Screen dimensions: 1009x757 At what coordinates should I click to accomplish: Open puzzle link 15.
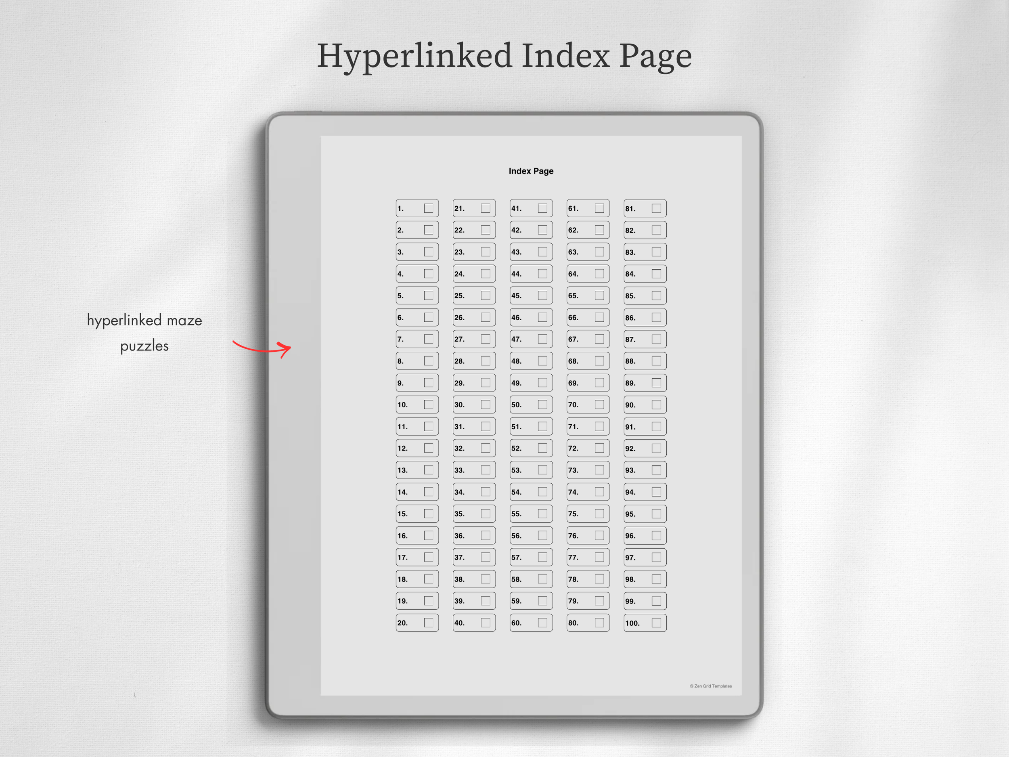point(417,514)
